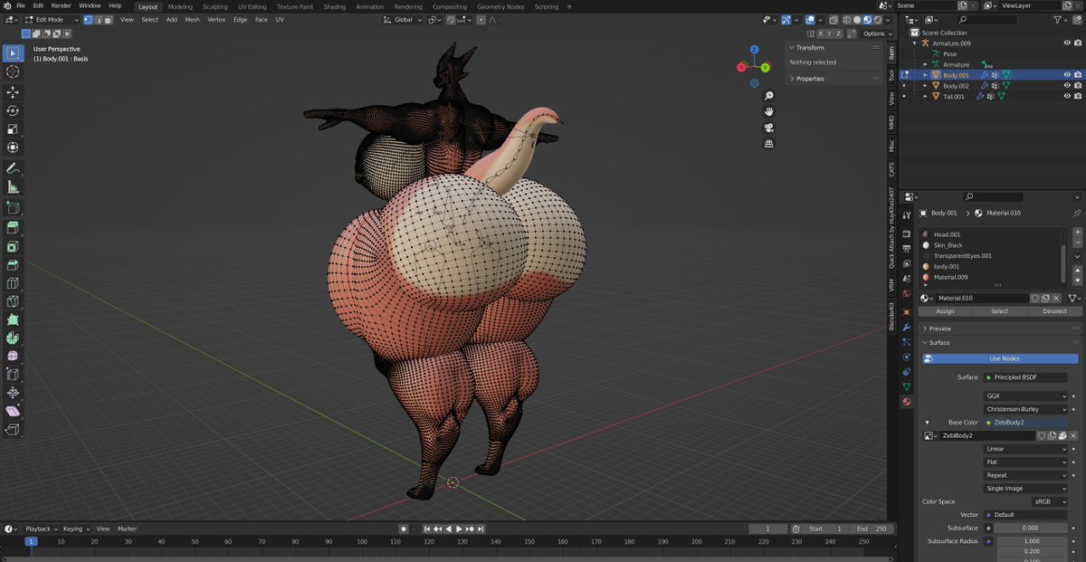Image resolution: width=1086 pixels, height=562 pixels.
Task: Select the Smooth tool
Action: click(13, 356)
